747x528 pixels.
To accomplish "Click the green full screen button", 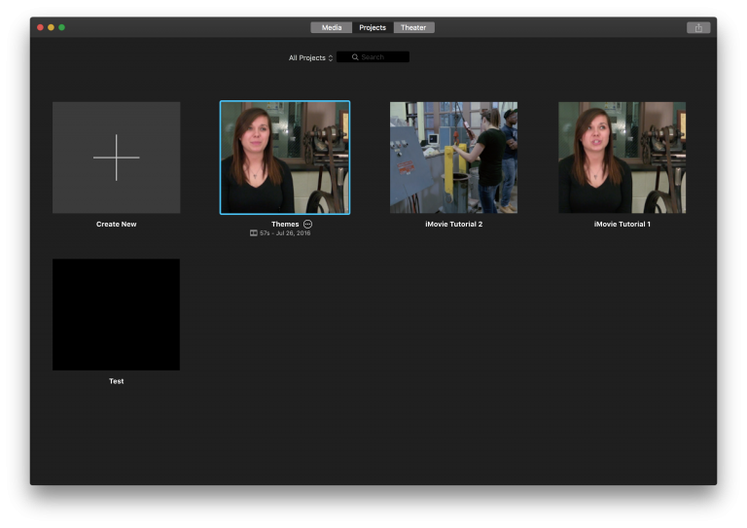I will 62,27.
